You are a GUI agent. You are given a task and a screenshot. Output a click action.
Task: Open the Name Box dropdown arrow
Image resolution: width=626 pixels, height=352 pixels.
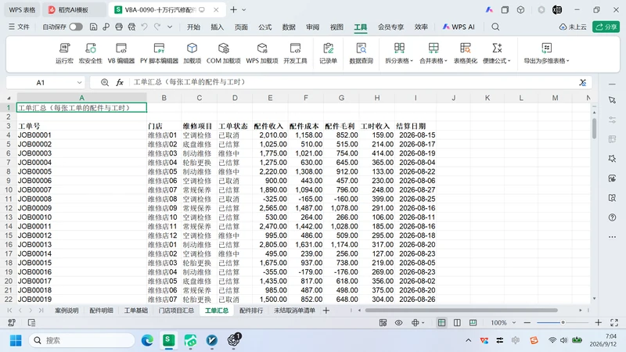point(79,83)
